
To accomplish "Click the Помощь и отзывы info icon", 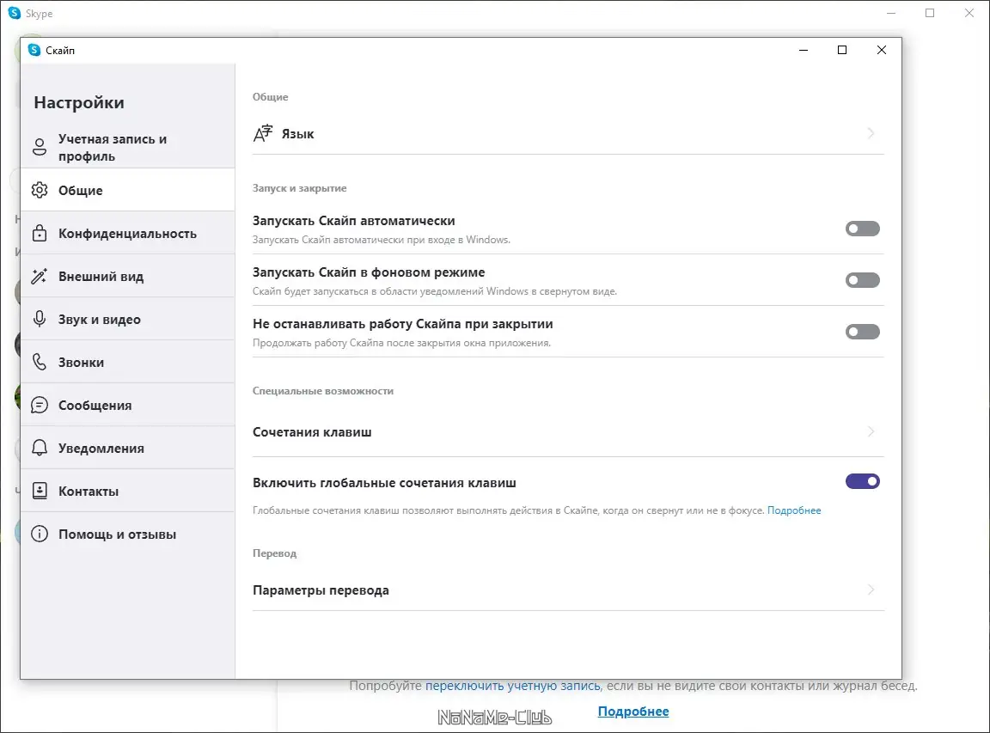I will point(40,534).
